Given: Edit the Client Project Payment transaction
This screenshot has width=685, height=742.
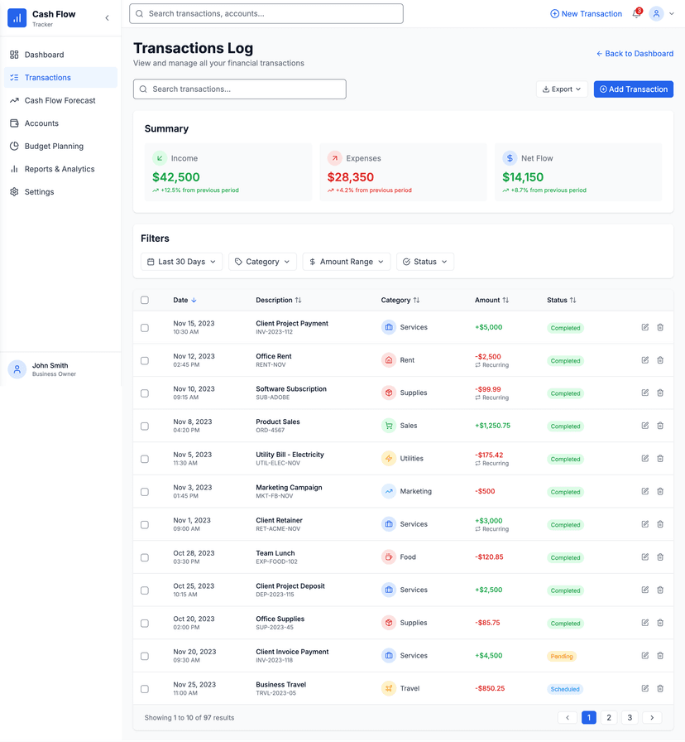Looking at the screenshot, I should pyautogui.click(x=644, y=327).
